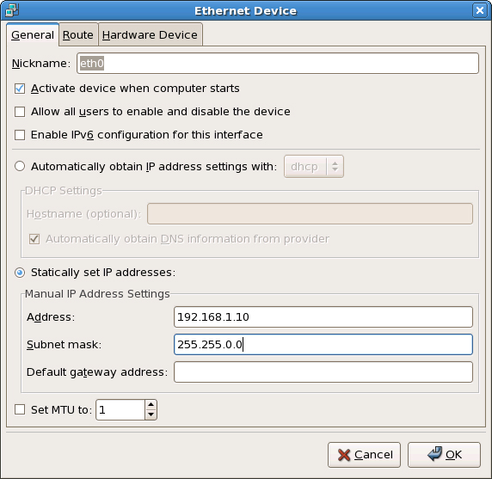
Task: Toggle Activate device when computer starts
Action: point(20,89)
